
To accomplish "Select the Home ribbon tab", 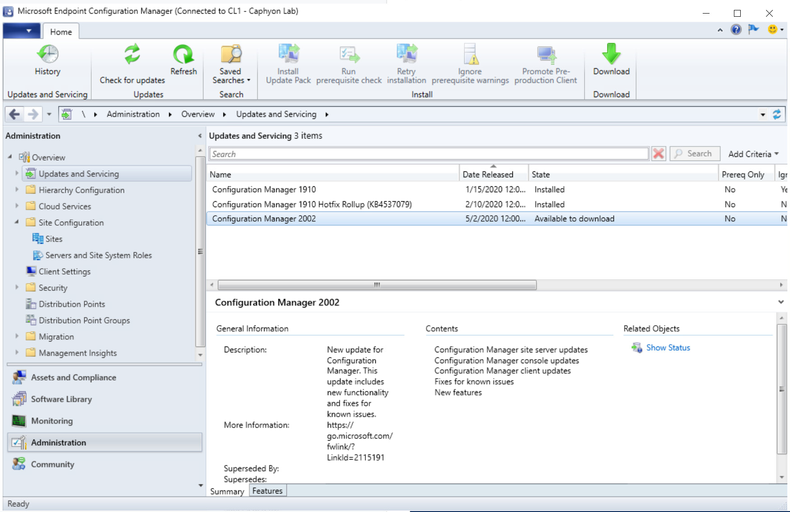I will pyautogui.click(x=61, y=32).
